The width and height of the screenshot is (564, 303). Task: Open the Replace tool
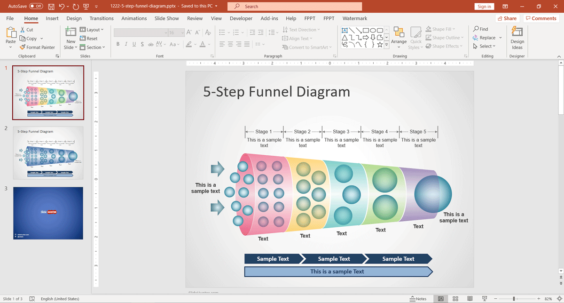coord(486,37)
